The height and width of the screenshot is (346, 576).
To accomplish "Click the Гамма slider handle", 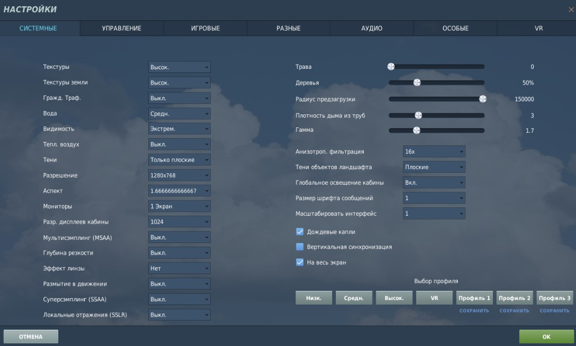I will pyautogui.click(x=417, y=130).
